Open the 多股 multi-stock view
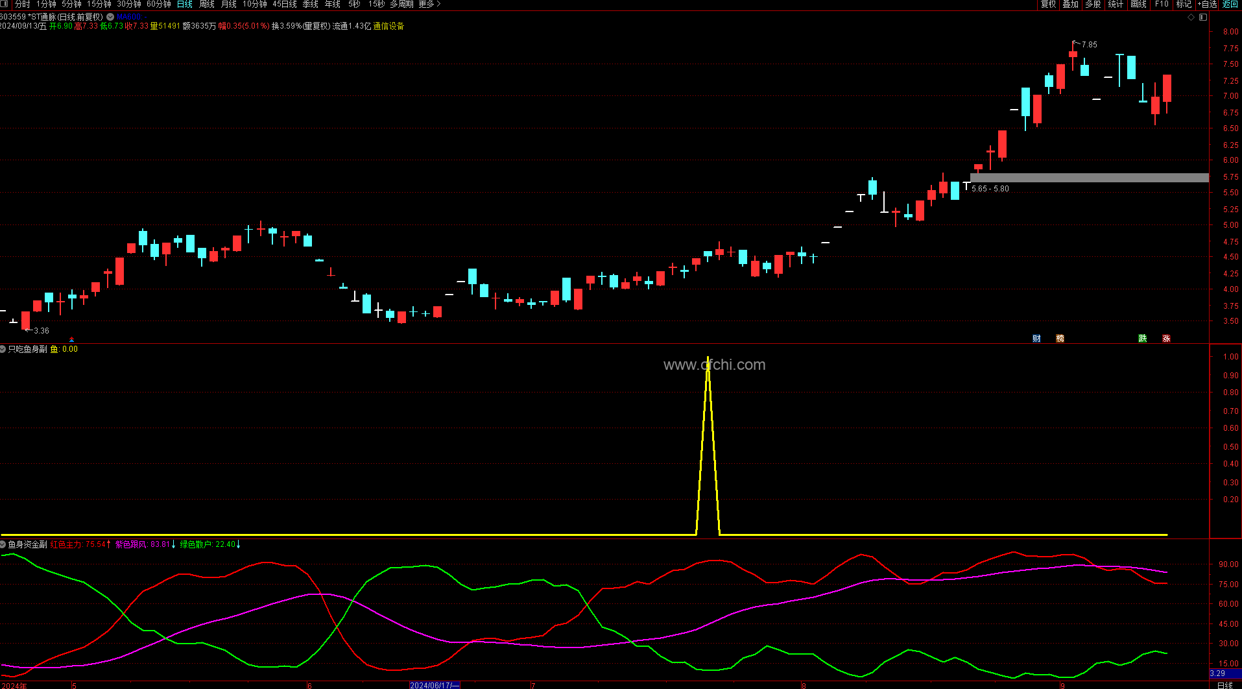Viewport: 1242px width, 689px height. (1093, 5)
